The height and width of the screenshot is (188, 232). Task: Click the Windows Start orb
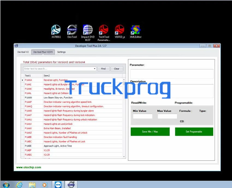tap(6, 185)
